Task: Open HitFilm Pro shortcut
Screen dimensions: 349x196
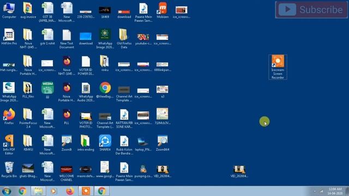Action: [x=9, y=37]
